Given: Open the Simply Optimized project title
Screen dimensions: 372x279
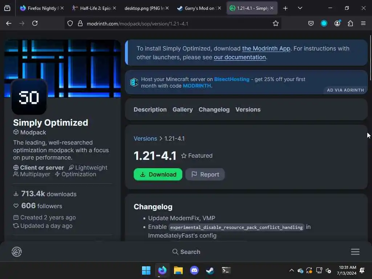Looking at the screenshot, I should [x=50, y=123].
